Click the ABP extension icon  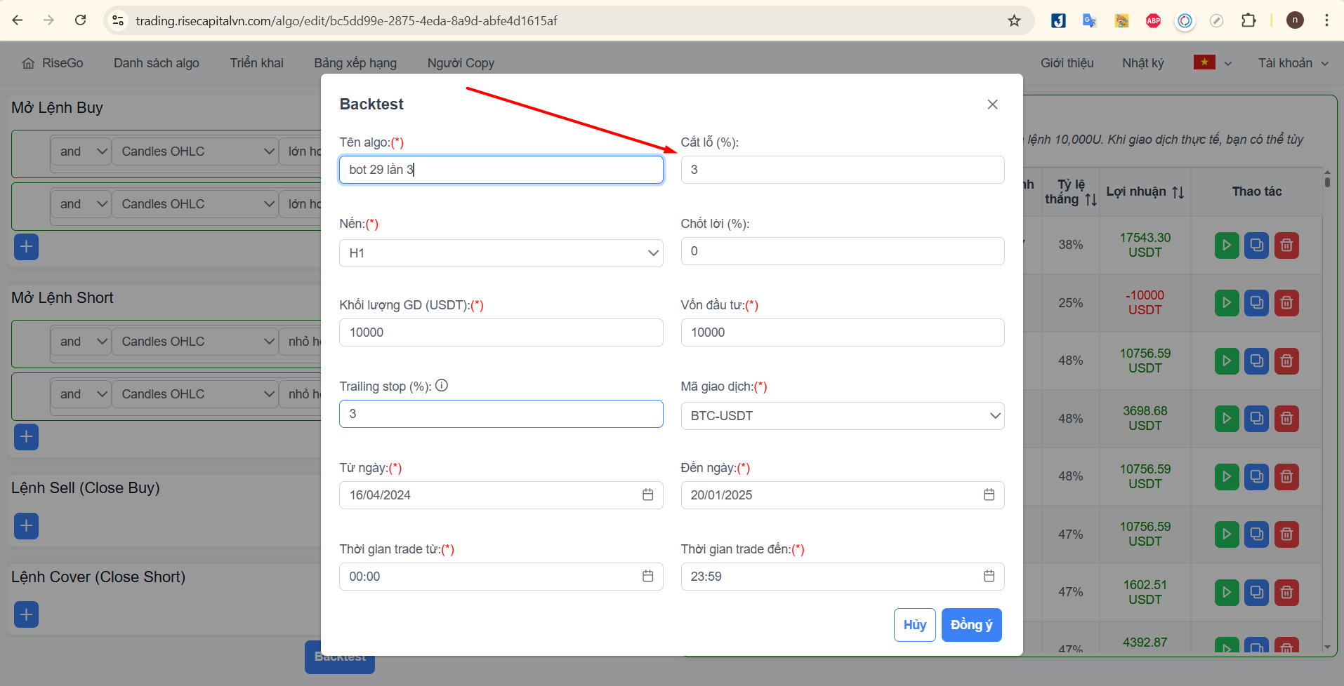click(x=1153, y=20)
